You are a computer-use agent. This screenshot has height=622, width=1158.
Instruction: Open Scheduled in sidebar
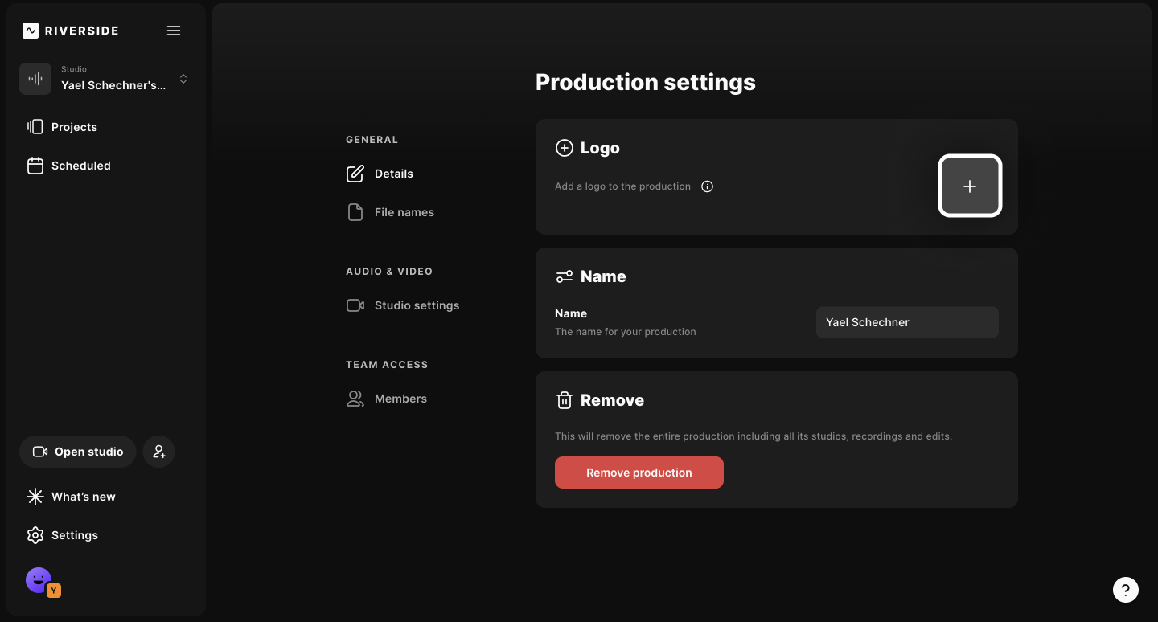tap(80, 166)
